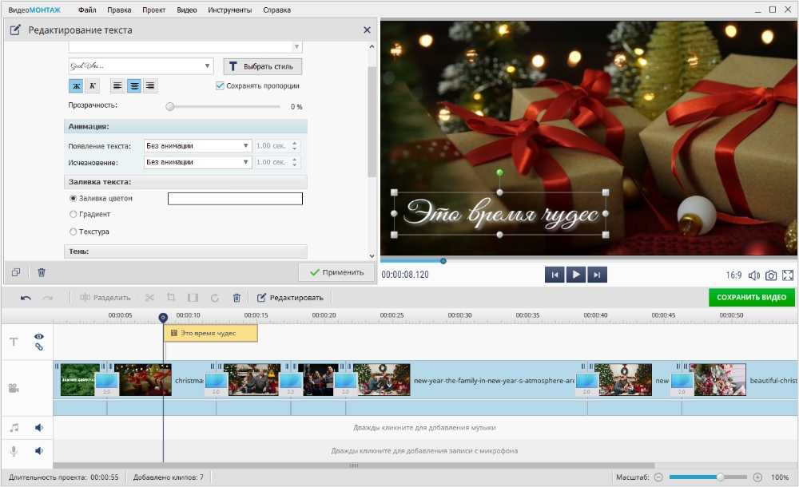Enter fullscreen preview mode

pos(788,275)
